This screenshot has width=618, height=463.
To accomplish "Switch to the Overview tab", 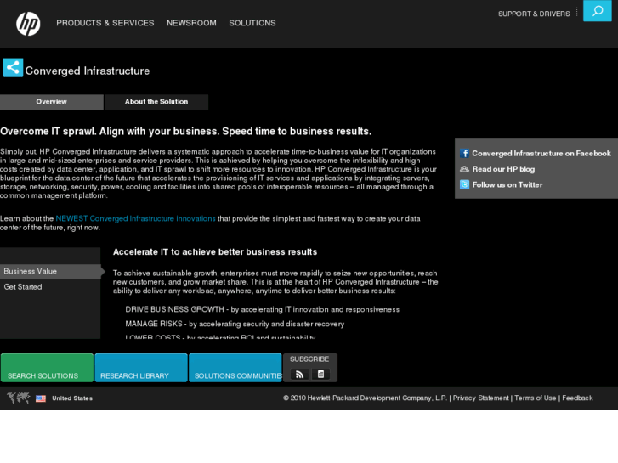I will pos(52,102).
